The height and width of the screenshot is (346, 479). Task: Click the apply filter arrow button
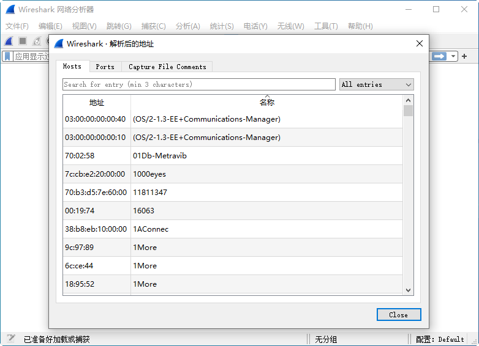(x=439, y=56)
